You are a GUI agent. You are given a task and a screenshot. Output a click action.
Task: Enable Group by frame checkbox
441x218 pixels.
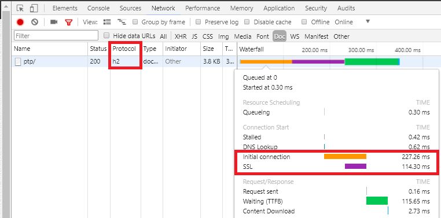click(135, 21)
